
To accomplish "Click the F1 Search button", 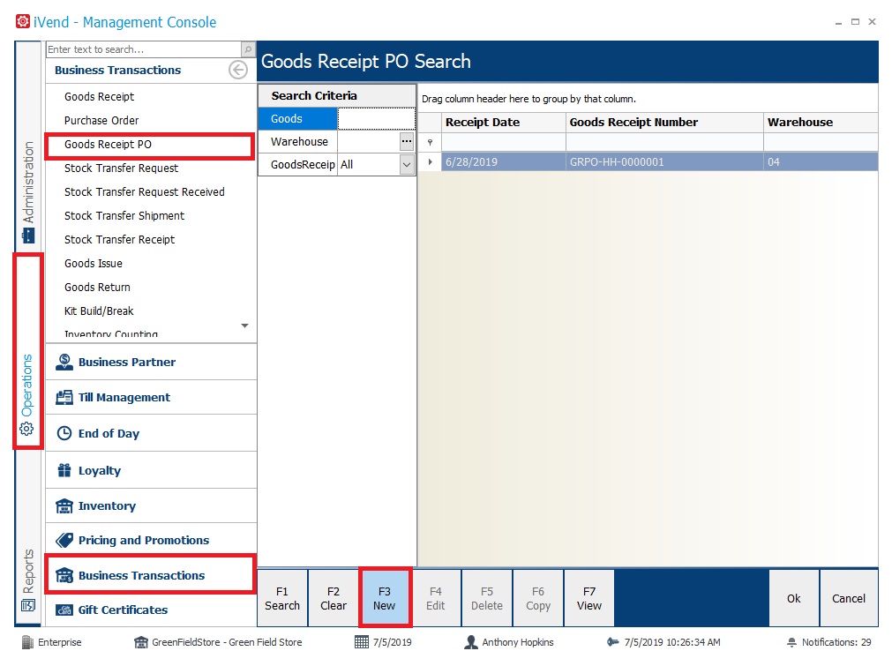I will point(282,598).
